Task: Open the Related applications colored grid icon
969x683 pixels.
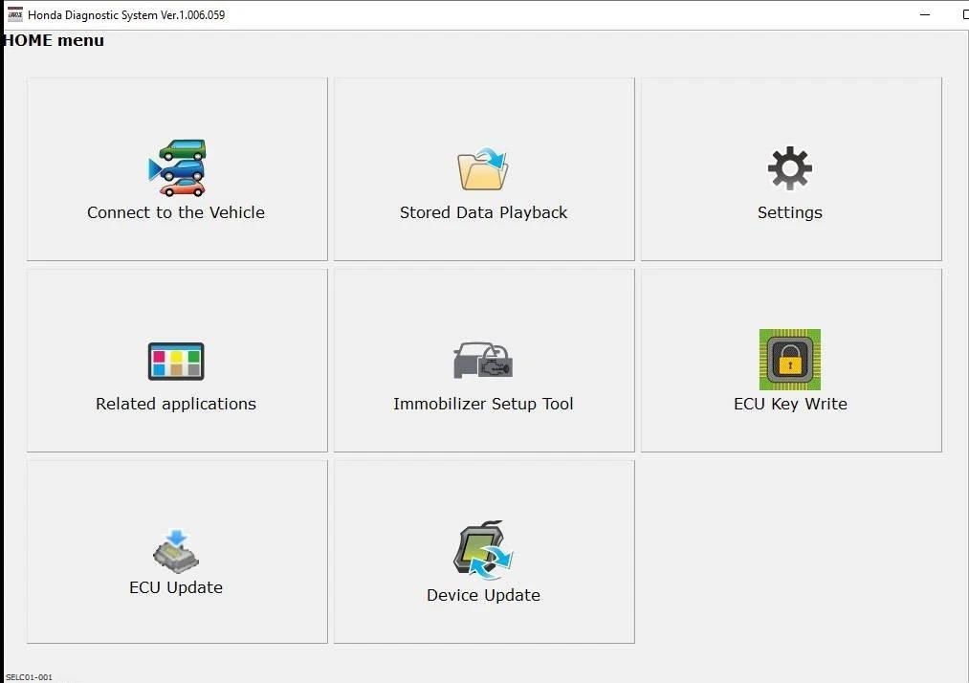Action: [x=176, y=361]
